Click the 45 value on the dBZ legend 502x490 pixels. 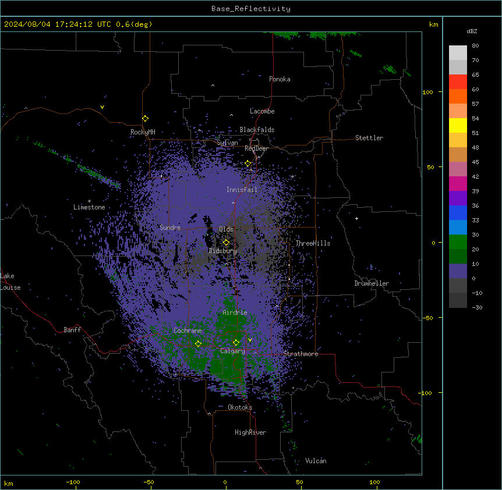coord(475,162)
